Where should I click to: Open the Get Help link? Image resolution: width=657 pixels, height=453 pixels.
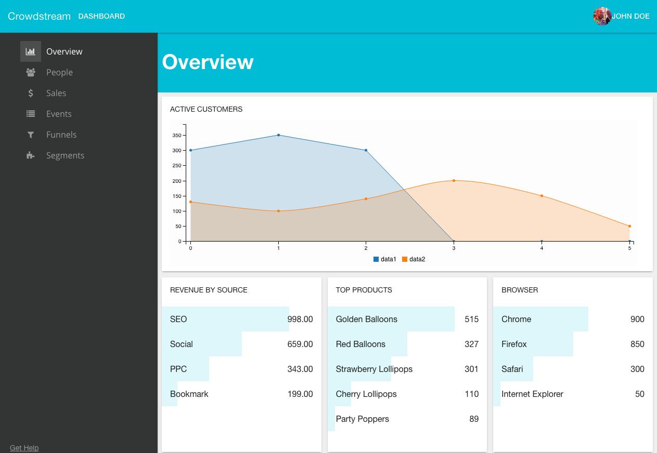(x=24, y=448)
